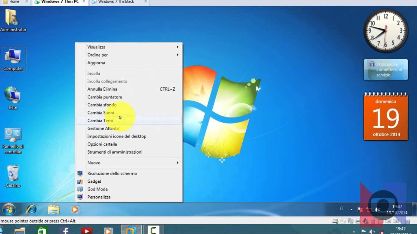The image size is (417, 234).
Task: Open the Windows Start orb
Action: (x=9, y=210)
